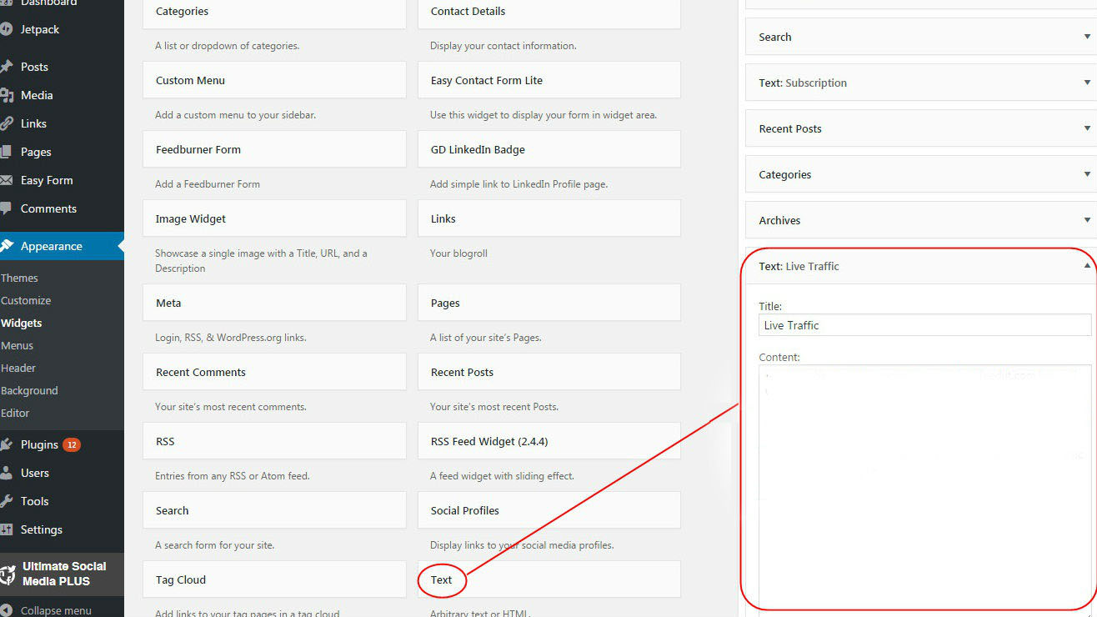The width and height of the screenshot is (1097, 617).
Task: Select the Meta widget
Action: (274, 303)
